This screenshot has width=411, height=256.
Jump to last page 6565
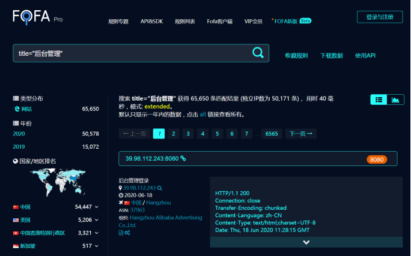coord(272,134)
